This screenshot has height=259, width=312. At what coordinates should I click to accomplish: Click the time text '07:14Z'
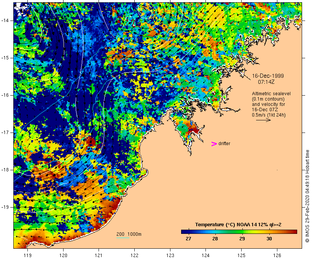coord(266,82)
